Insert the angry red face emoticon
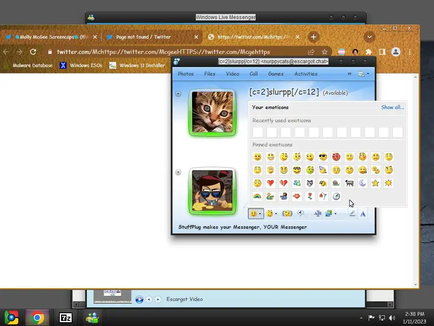 336,157
